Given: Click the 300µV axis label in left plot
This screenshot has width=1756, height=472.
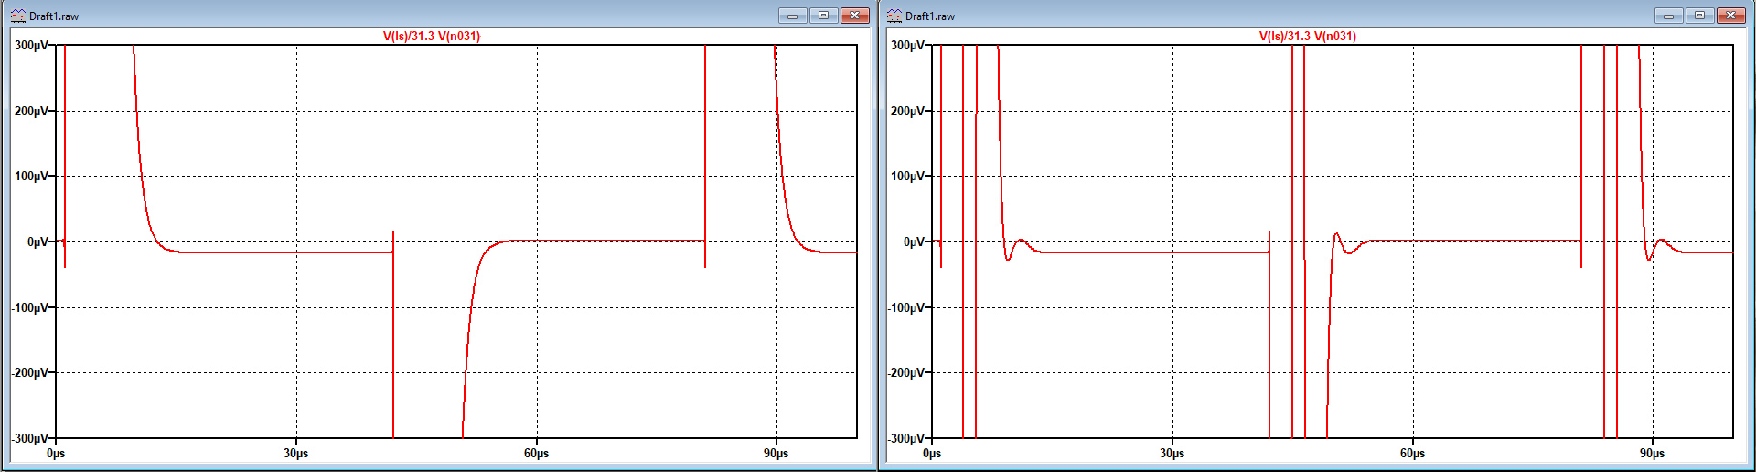Looking at the screenshot, I should (x=31, y=45).
